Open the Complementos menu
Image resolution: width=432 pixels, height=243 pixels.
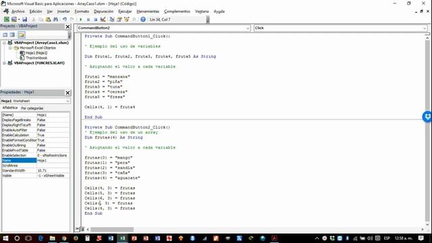(177, 11)
